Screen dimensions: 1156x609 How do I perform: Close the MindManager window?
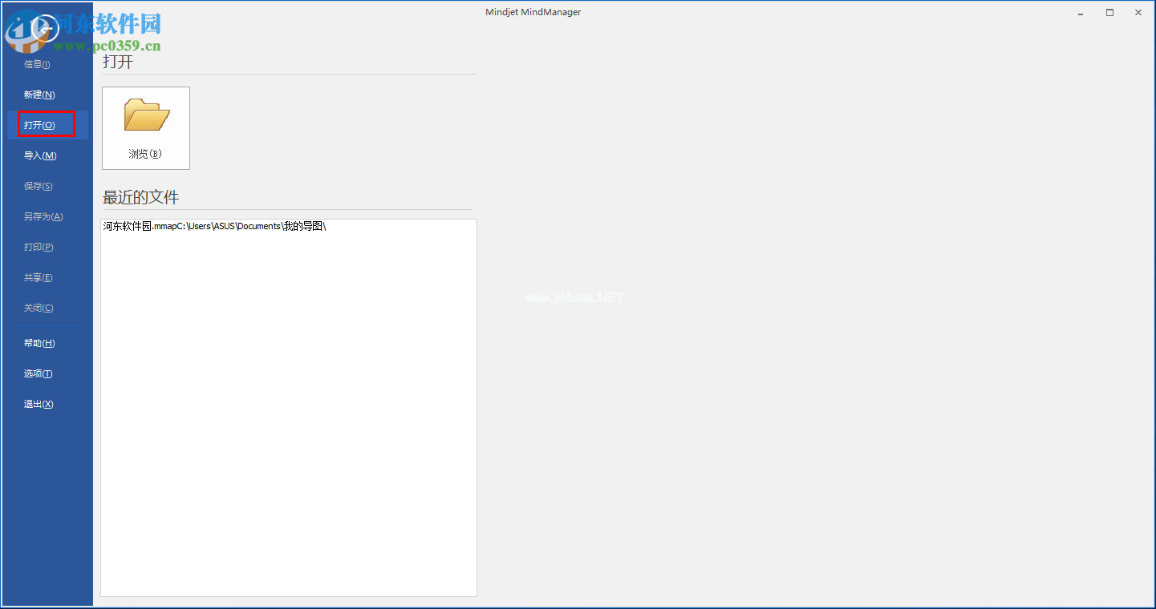pos(1138,12)
